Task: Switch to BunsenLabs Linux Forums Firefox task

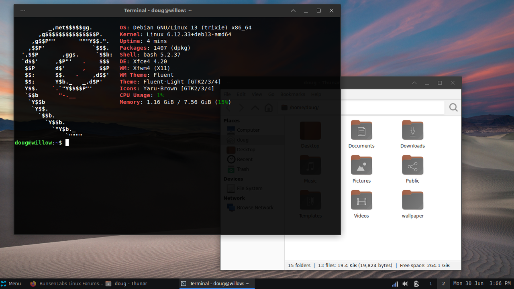Action: (x=66, y=283)
